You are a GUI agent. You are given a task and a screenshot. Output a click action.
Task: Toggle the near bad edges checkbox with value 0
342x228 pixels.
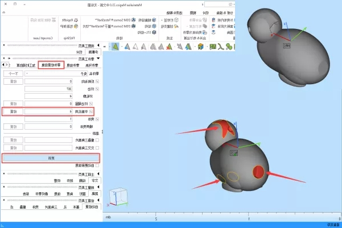[x=91, y=103]
